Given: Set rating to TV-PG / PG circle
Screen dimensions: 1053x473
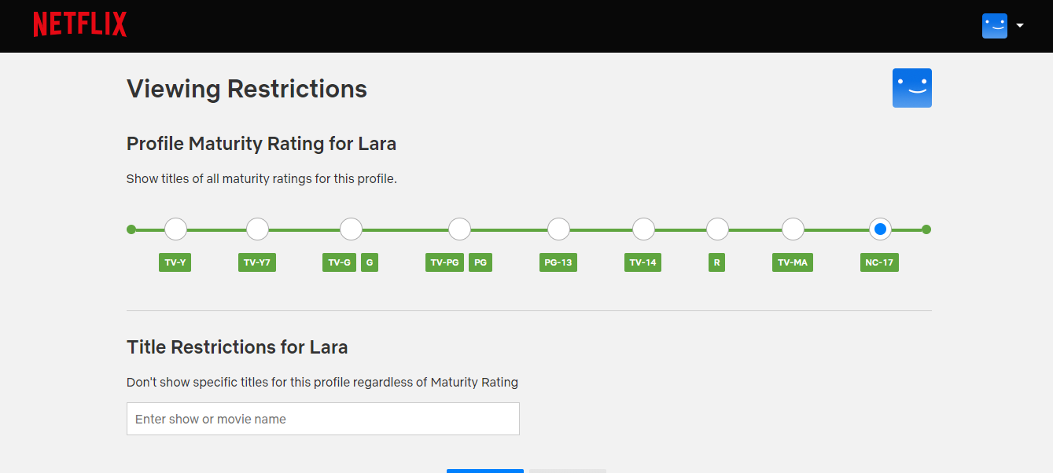Looking at the screenshot, I should click(459, 229).
